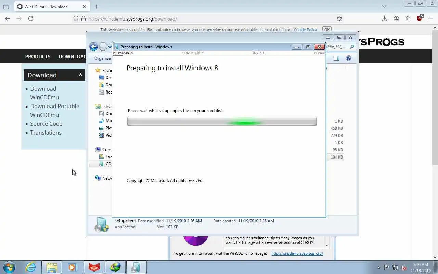Screen dimensions: 438x274
Task: Select Libraries in Explorer navigation pane
Action: pyautogui.click(x=104, y=107)
